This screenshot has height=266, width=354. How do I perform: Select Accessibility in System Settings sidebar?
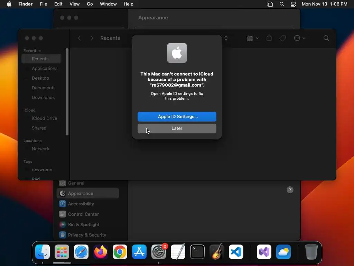point(88,204)
